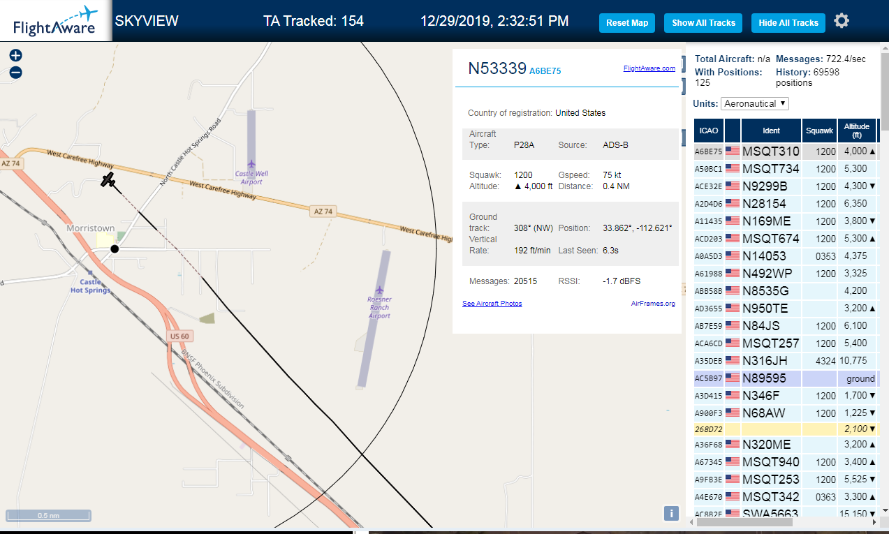This screenshot has height=534, width=889.
Task: Sort table by ICAO column header
Action: (x=709, y=131)
